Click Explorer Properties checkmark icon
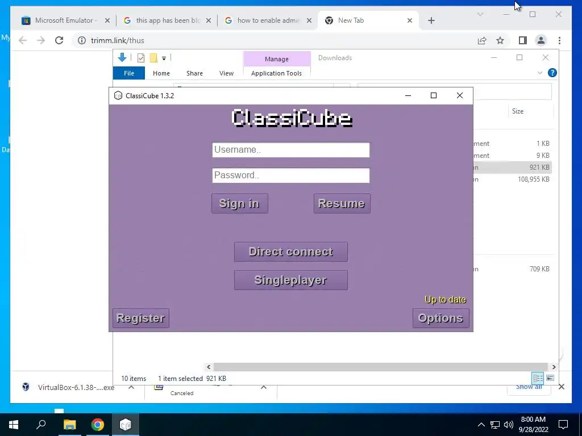The image size is (582, 436). (141, 58)
